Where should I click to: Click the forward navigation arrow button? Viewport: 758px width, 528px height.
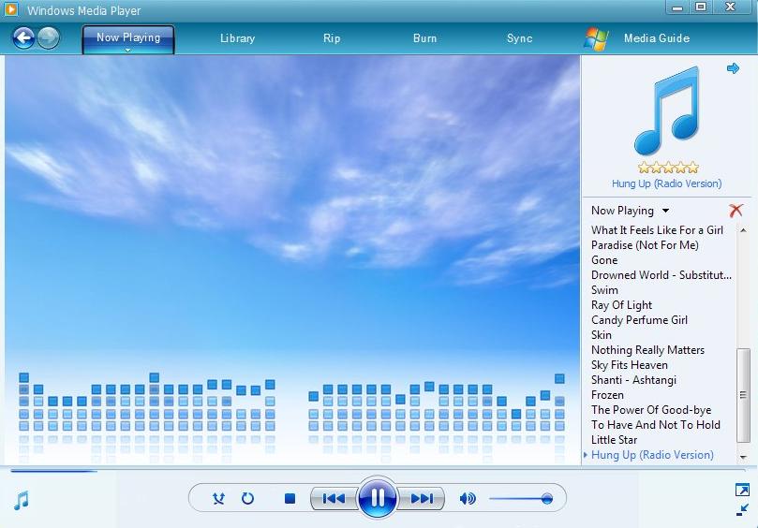(49, 38)
